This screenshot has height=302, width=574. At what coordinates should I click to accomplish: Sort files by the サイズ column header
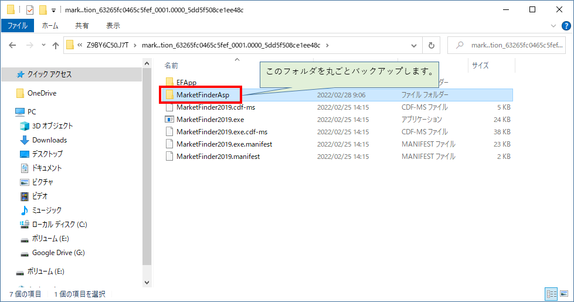(480, 66)
